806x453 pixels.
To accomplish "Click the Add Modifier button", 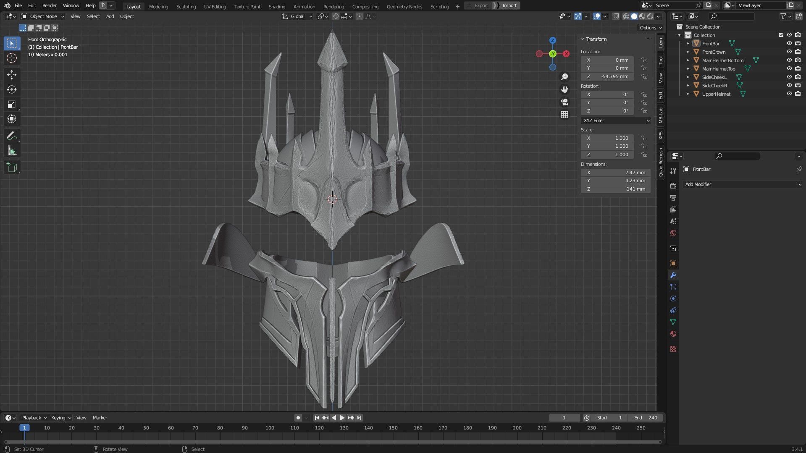I will [742, 184].
